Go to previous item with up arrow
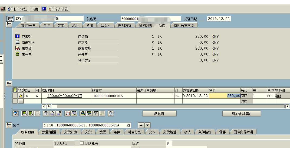The width and height of the screenshot is (290, 148). point(141,125)
